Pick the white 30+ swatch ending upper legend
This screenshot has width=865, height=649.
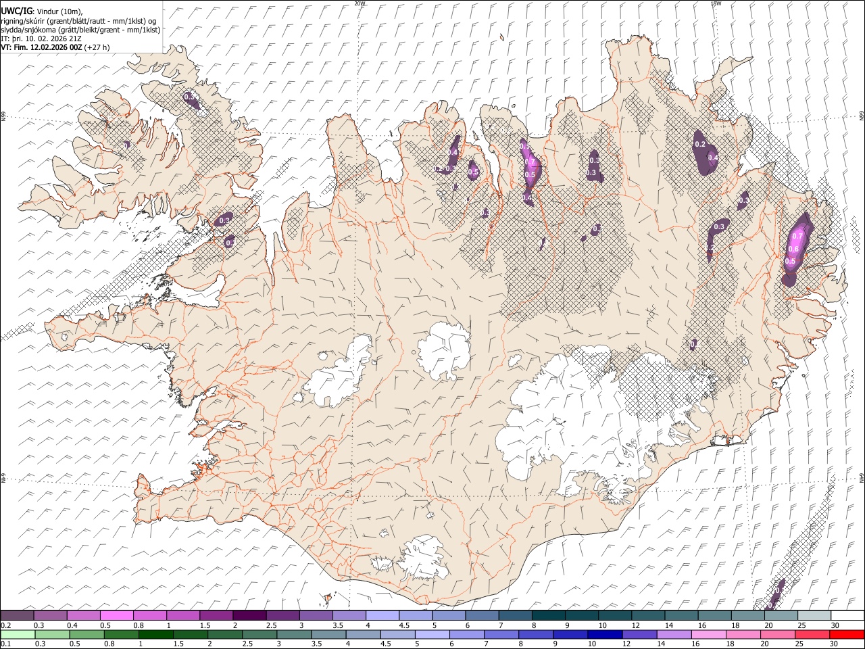pyautogui.click(x=847, y=615)
